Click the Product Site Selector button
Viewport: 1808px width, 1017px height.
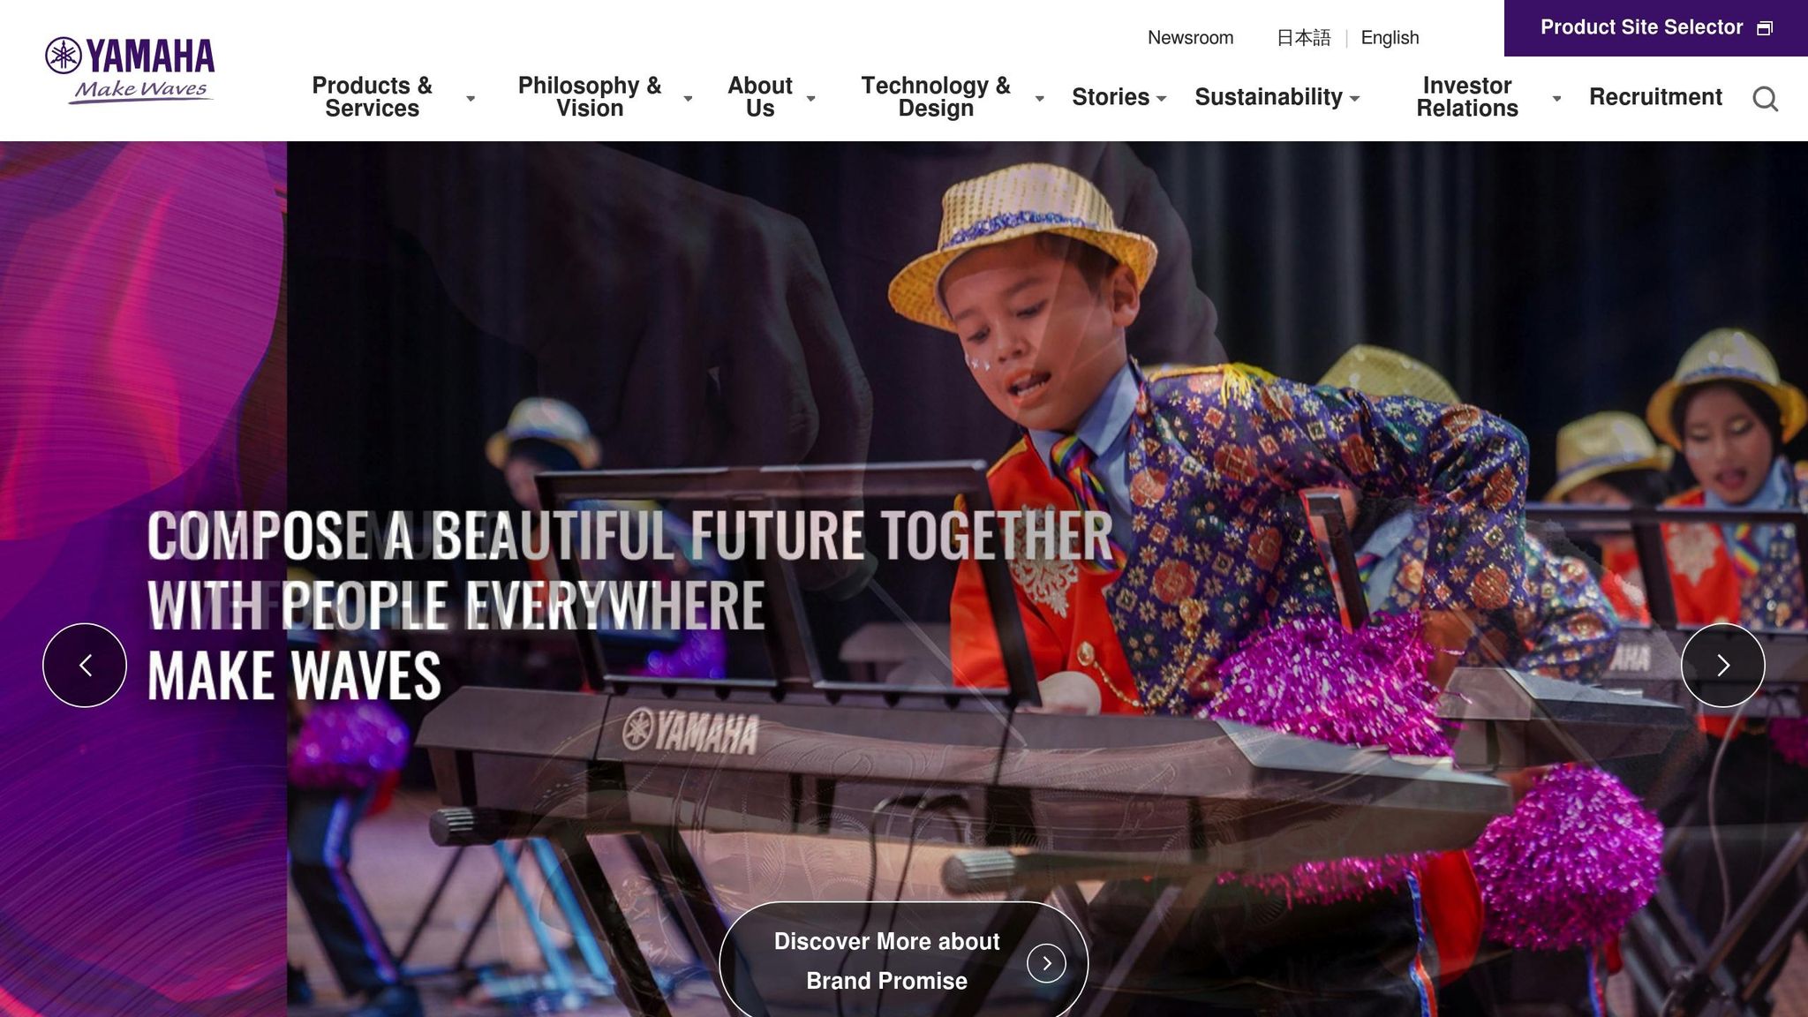click(x=1656, y=28)
